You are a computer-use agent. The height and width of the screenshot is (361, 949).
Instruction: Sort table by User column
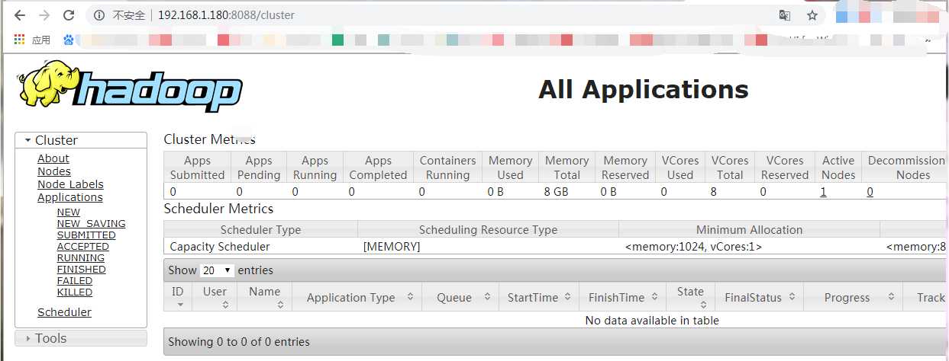coord(215,297)
